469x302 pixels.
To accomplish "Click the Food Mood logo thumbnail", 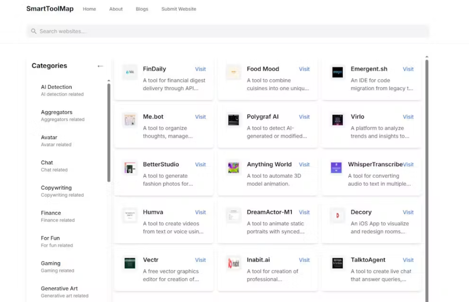I will coord(233,72).
